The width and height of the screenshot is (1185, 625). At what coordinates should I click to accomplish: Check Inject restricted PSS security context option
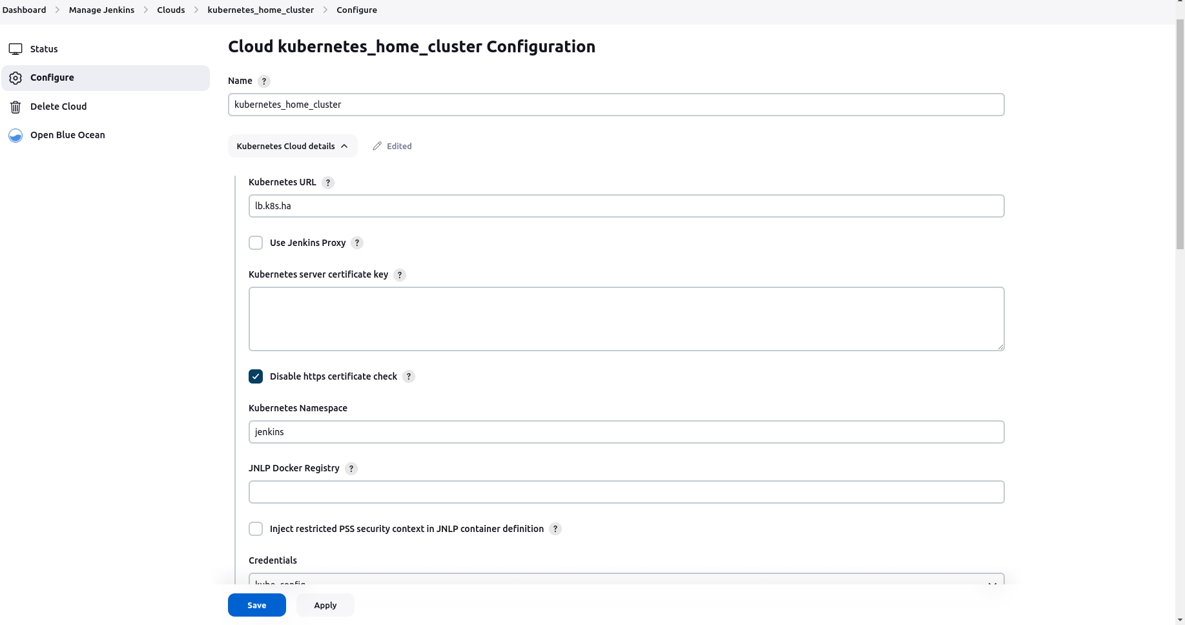[256, 529]
